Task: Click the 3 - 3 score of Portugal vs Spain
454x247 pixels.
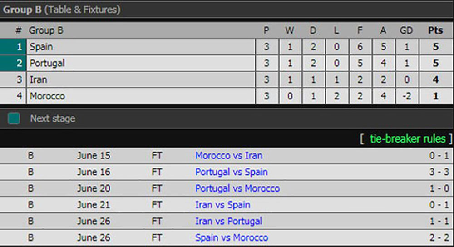Action: coord(439,172)
